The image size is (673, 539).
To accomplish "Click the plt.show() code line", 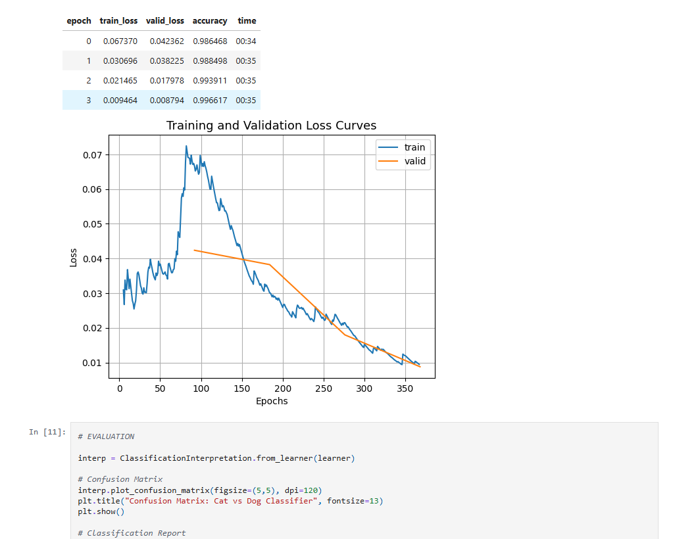I will (x=101, y=511).
